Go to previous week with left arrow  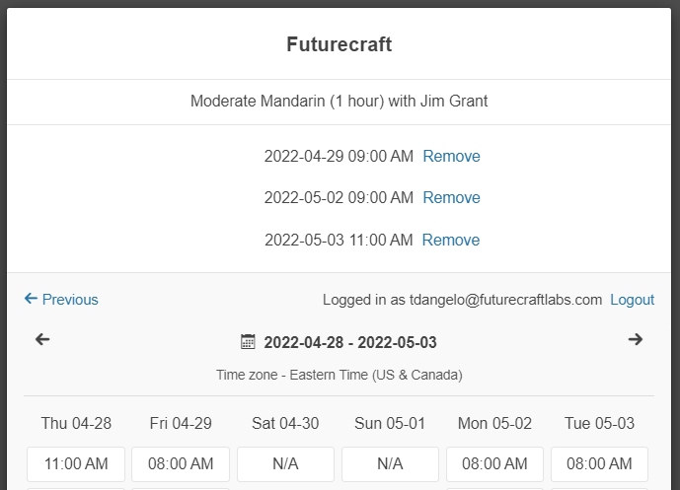[x=42, y=340]
